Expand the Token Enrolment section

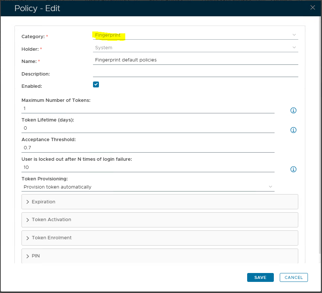[160, 238]
